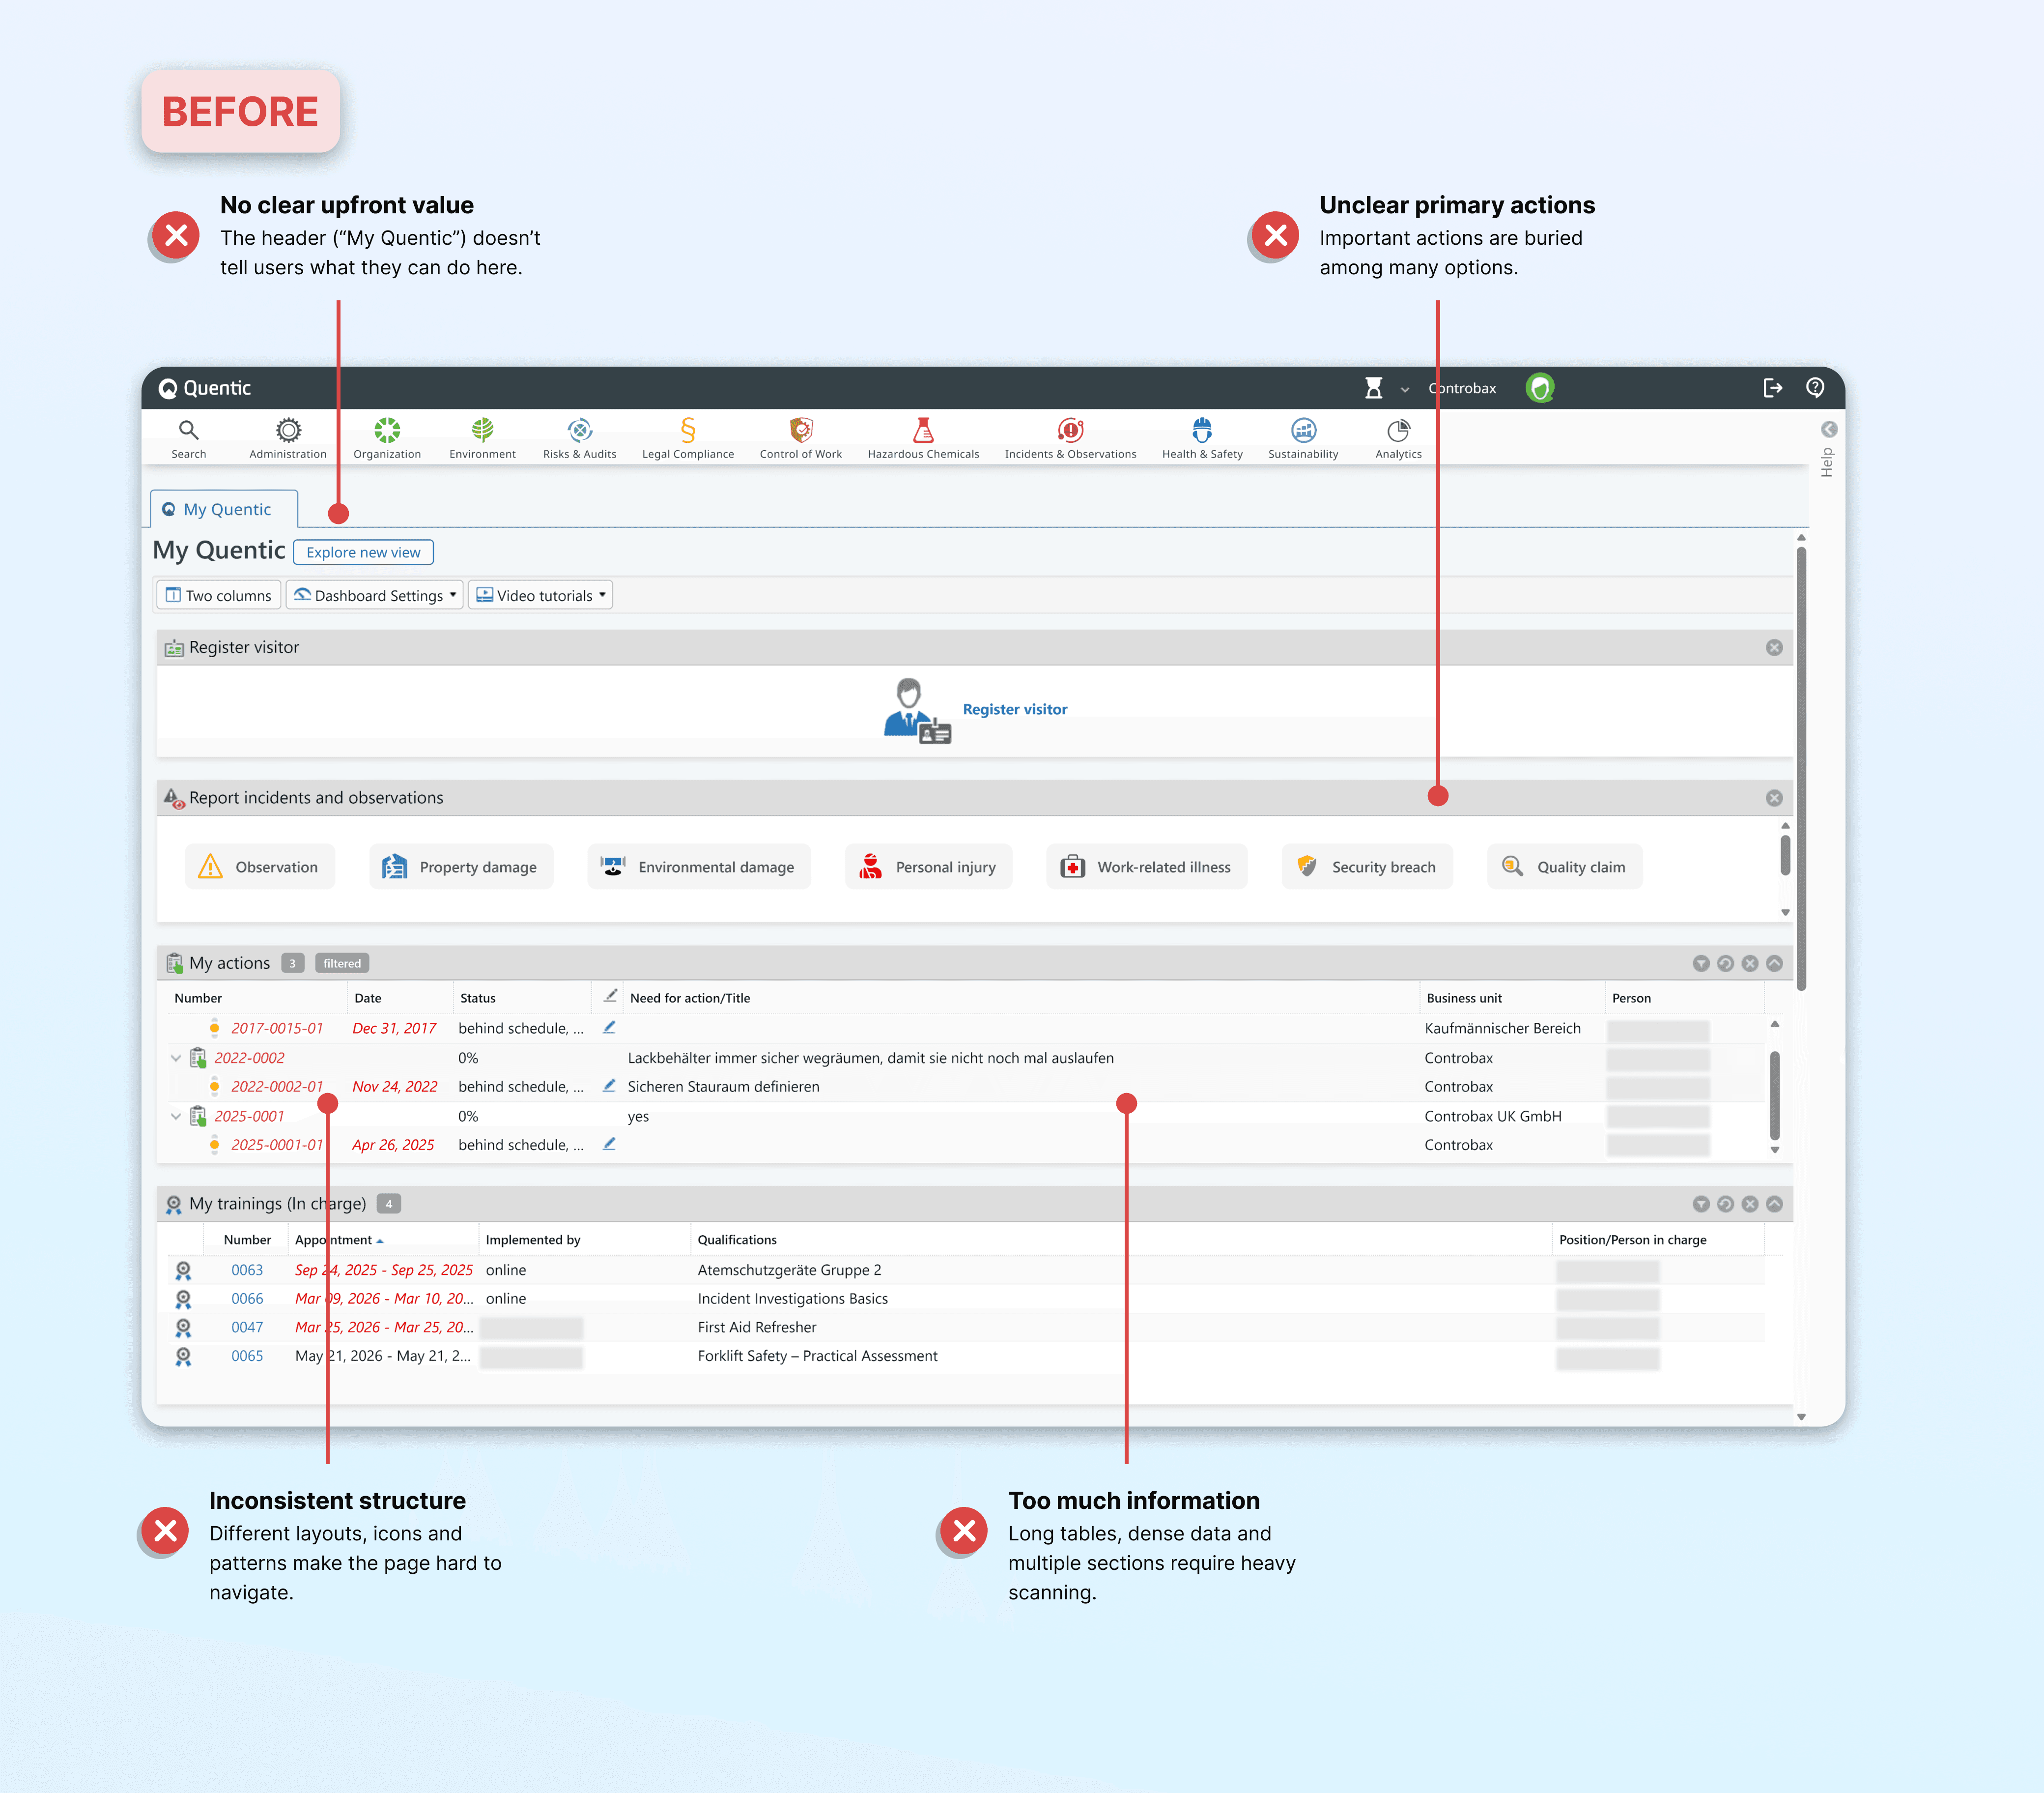Screen dimensions: 2044x1793
Task: Click the Explore new view button
Action: [363, 552]
